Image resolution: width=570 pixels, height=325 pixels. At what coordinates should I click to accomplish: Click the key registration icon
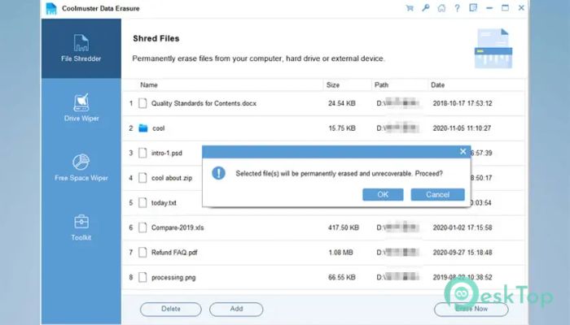pos(427,9)
